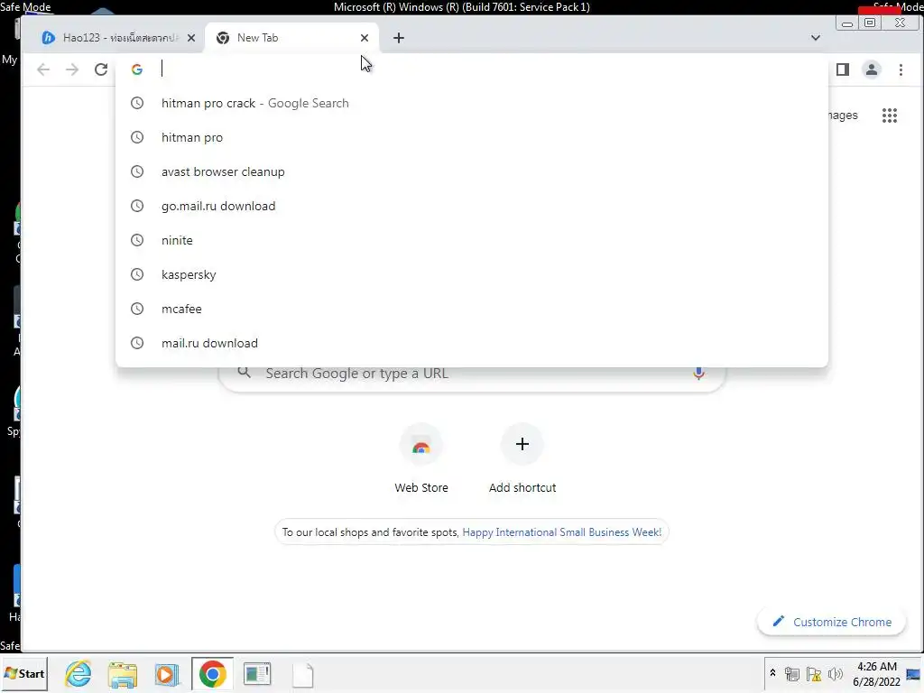Close the New Tab tab
Screen dimensions: 924x693
[365, 38]
